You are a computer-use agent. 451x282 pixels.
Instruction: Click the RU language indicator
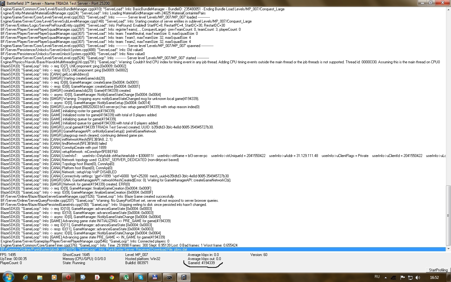click(377, 277)
